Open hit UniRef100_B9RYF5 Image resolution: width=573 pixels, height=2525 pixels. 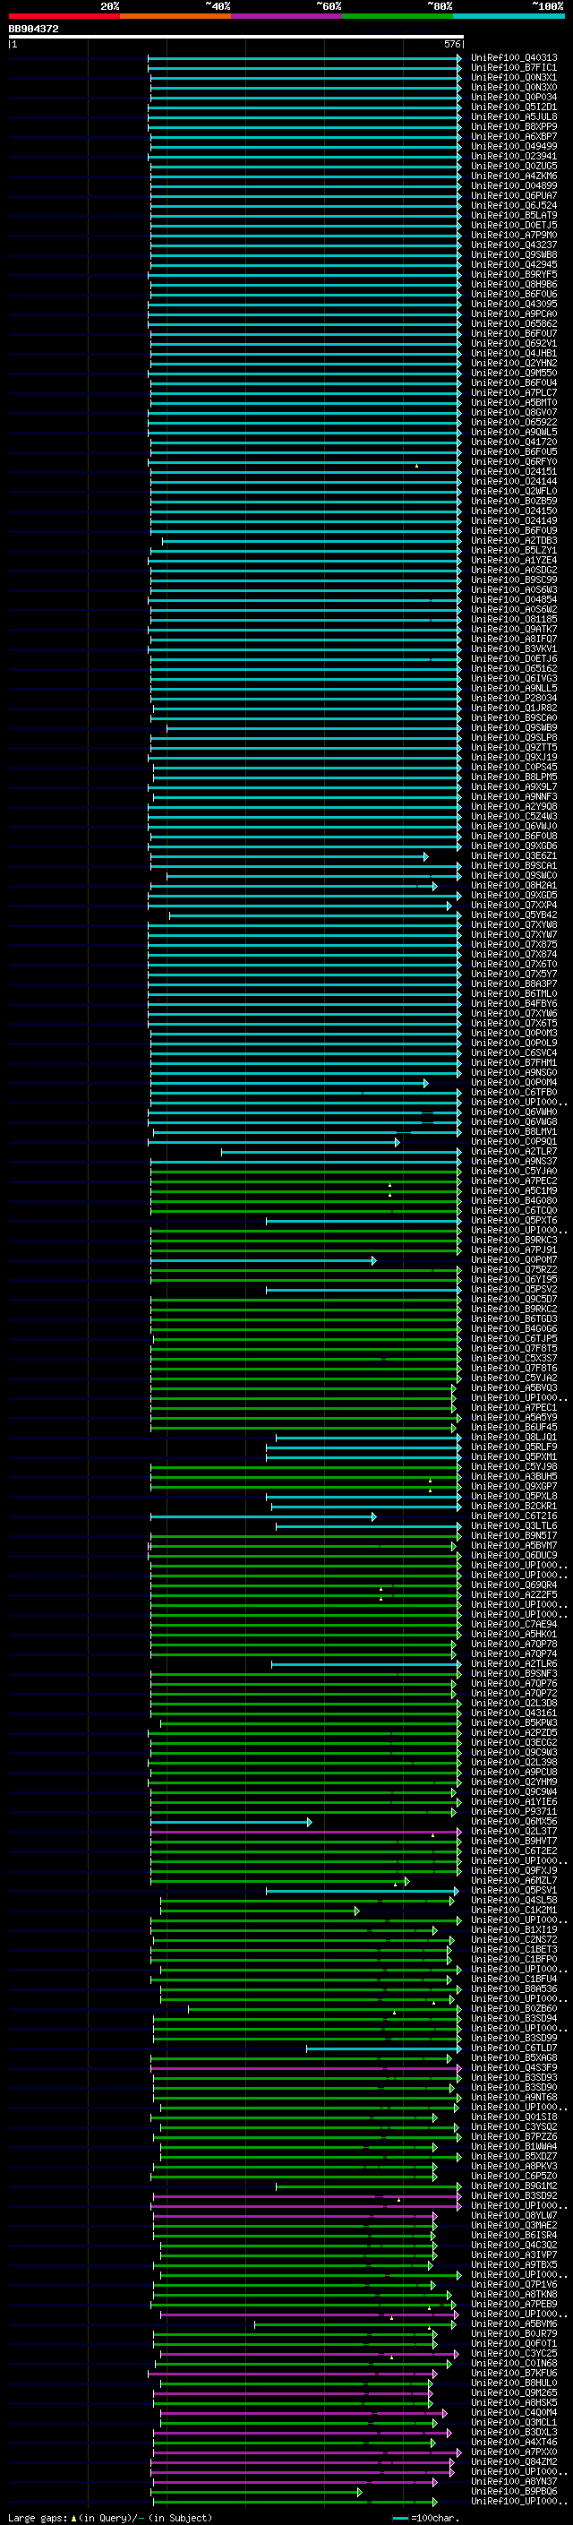point(513,274)
